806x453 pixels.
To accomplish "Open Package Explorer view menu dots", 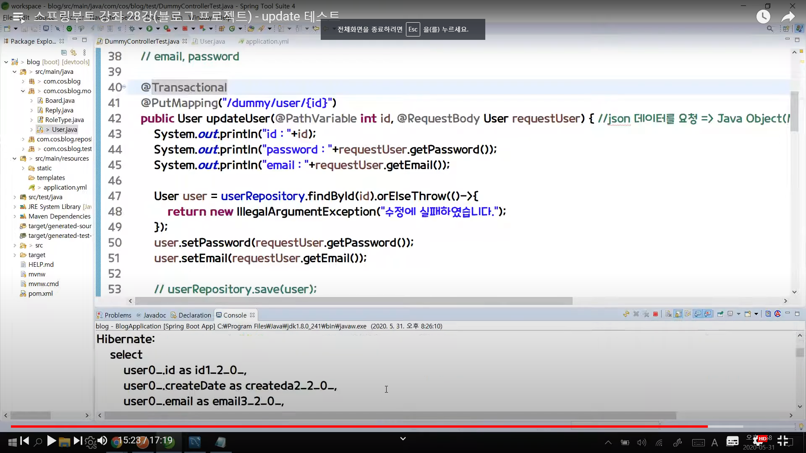I will (84, 52).
